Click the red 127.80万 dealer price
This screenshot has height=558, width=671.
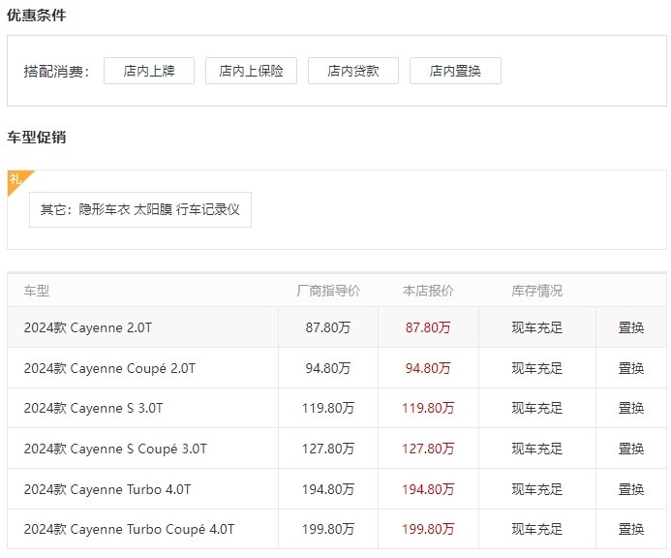click(428, 449)
